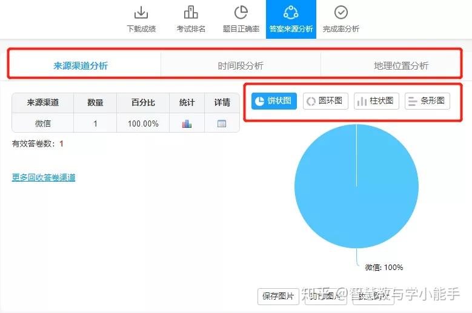Open the 完成率分析 view
The image size is (472, 313).
[341, 19]
